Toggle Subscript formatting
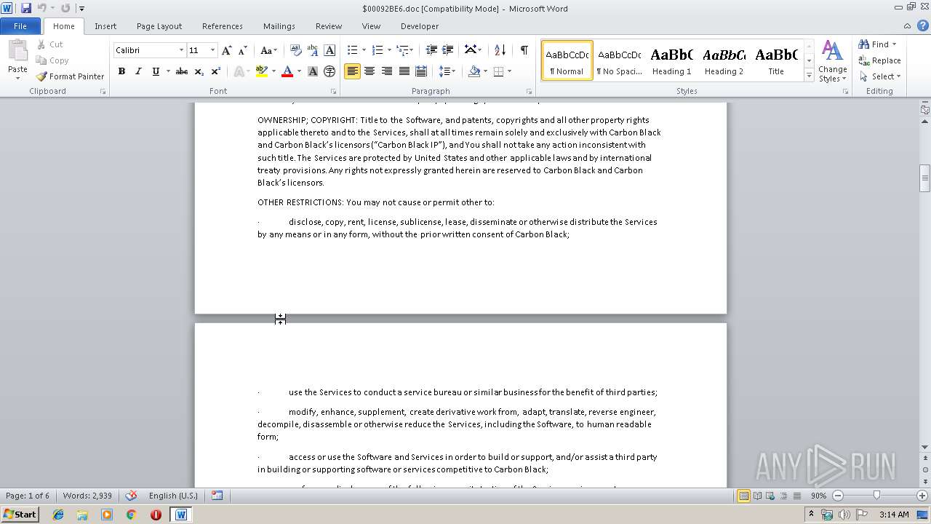Image resolution: width=931 pixels, height=524 pixels. click(199, 71)
